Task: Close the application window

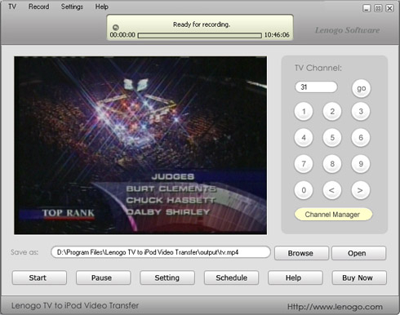Action: coord(389,8)
